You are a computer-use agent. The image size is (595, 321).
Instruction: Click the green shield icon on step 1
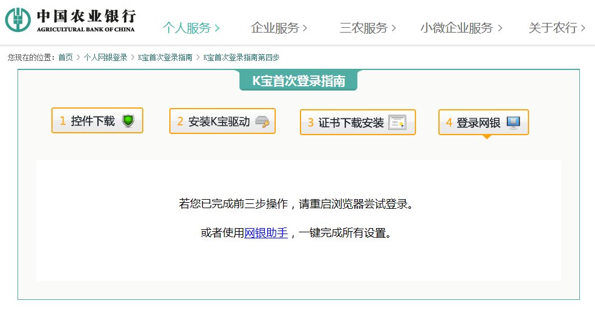pos(128,121)
